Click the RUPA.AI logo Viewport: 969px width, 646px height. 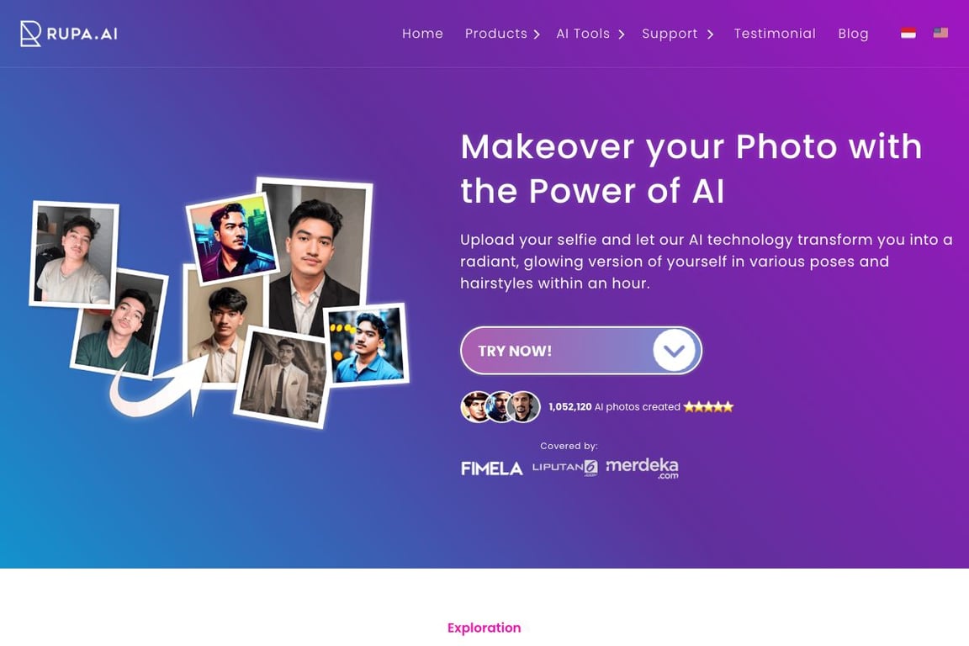(69, 34)
